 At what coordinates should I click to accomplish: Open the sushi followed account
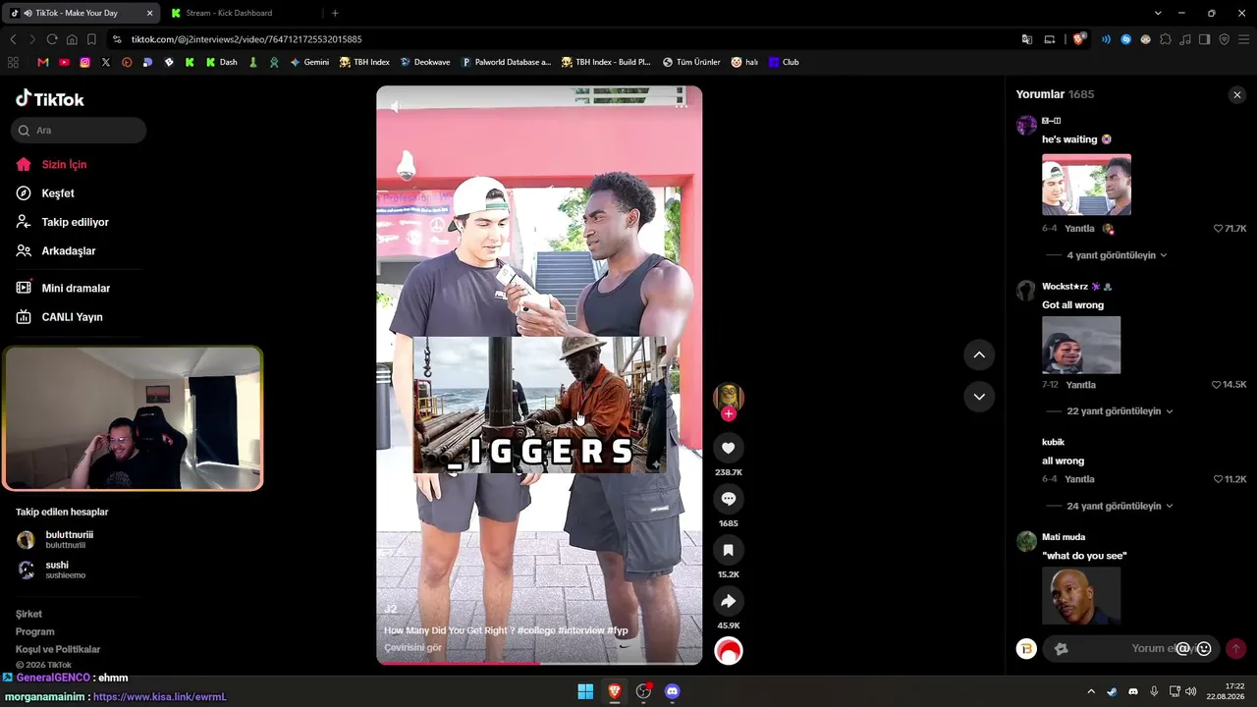coord(51,570)
